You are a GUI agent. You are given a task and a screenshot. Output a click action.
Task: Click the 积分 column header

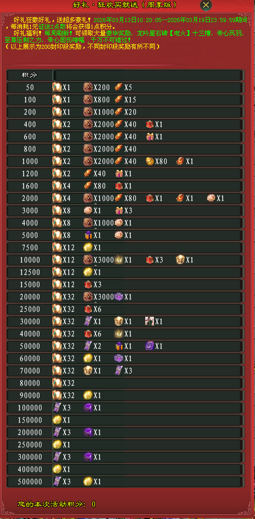click(30, 75)
